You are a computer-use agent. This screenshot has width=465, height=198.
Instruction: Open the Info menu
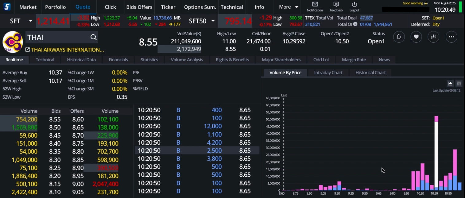pos(259,7)
